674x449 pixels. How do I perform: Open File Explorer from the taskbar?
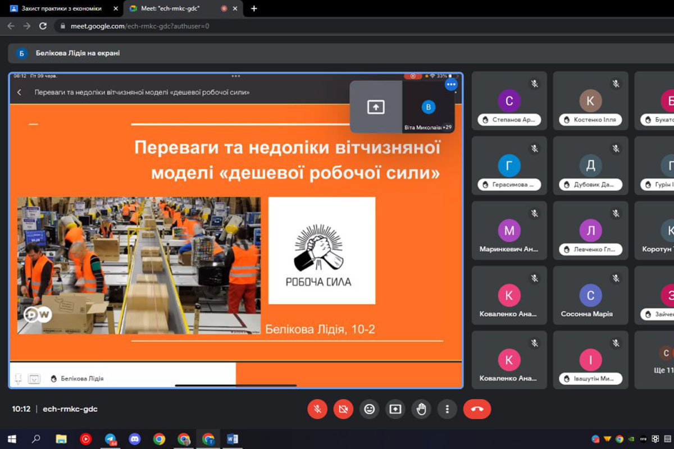(x=61, y=439)
